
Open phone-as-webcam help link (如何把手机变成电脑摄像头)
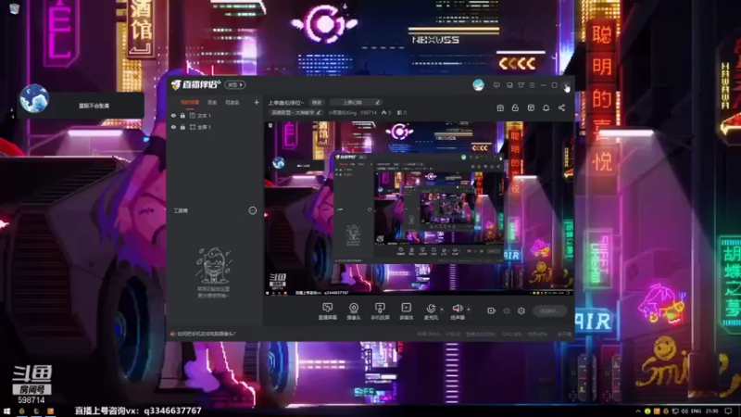tap(207, 334)
